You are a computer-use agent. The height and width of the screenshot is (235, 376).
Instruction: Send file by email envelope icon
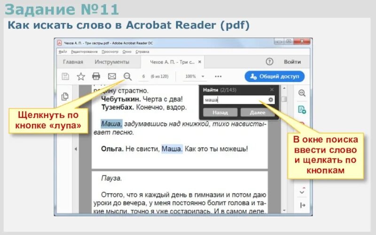[x=112, y=76]
